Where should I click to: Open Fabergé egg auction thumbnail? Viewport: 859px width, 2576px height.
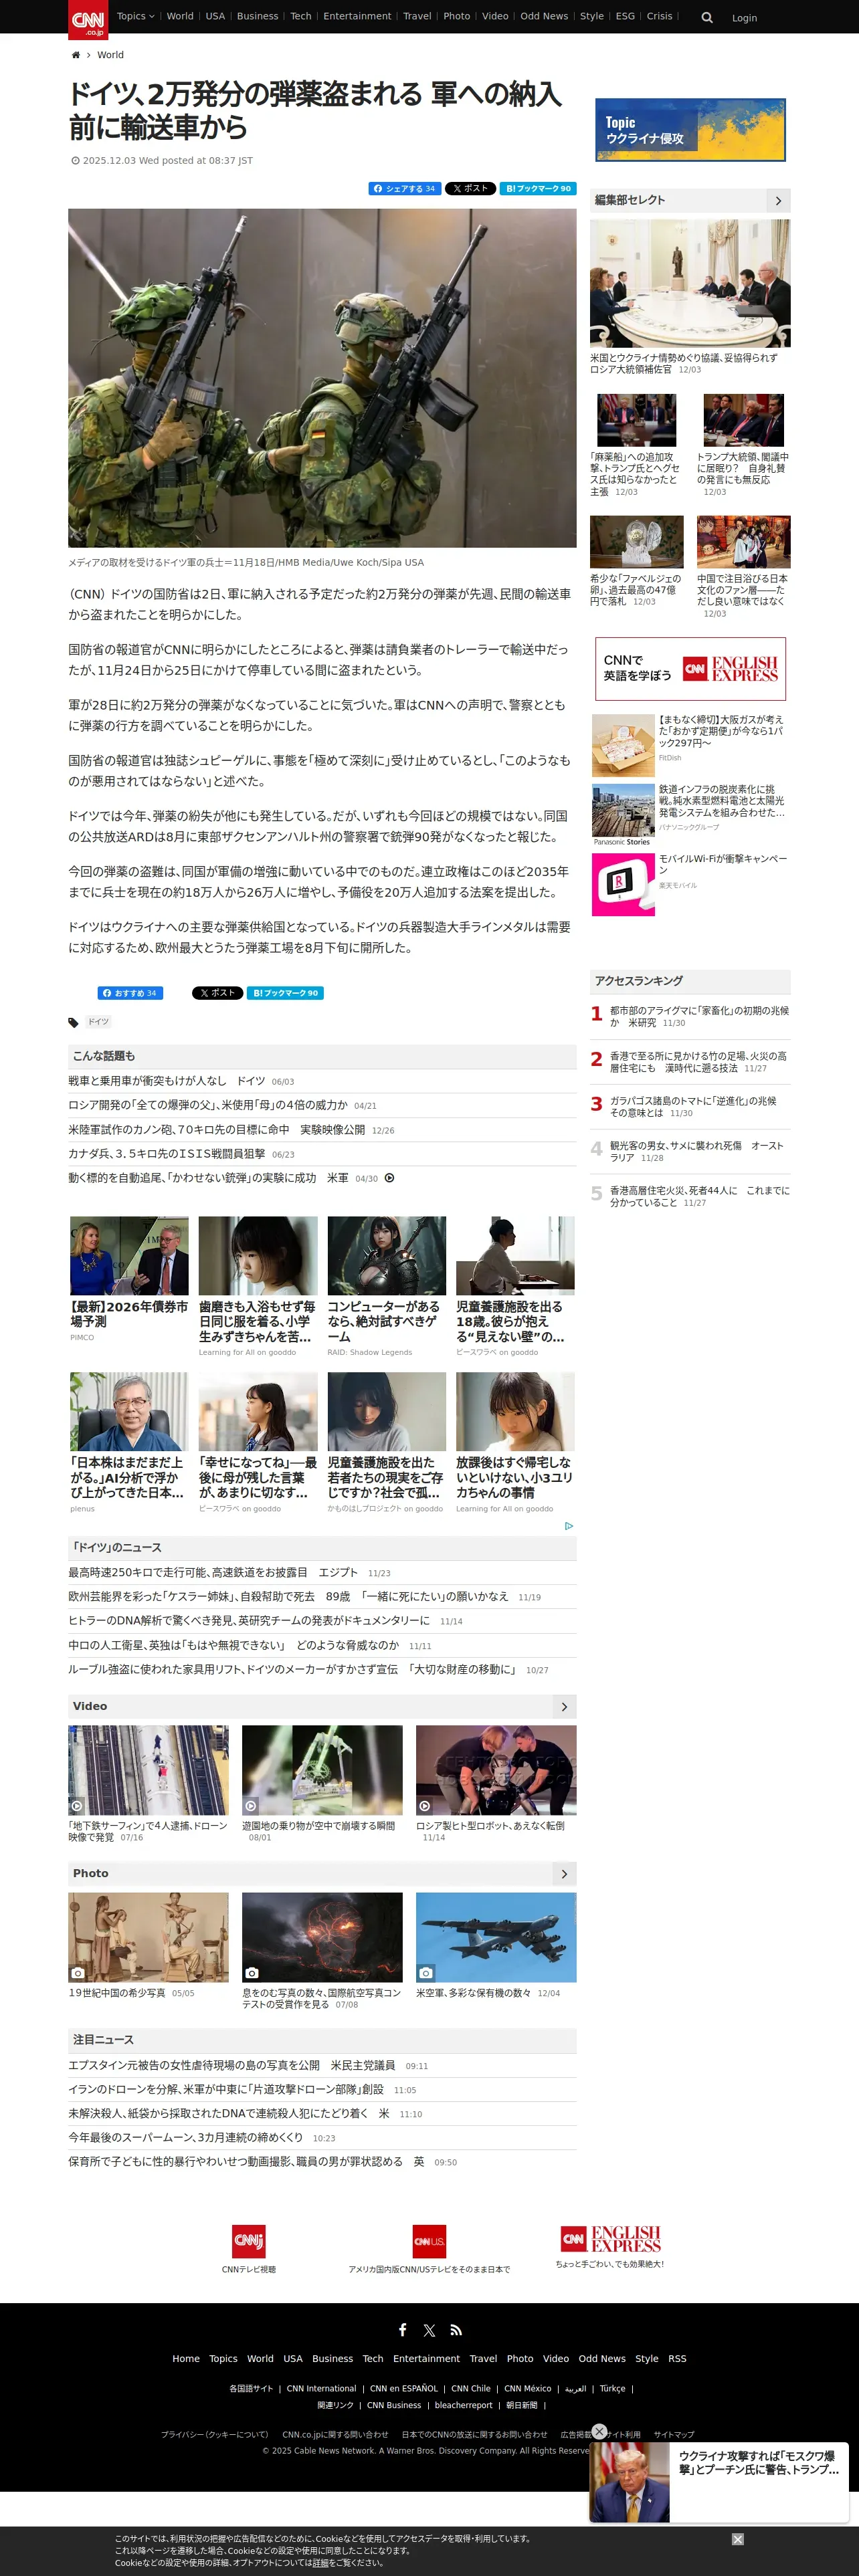click(637, 542)
